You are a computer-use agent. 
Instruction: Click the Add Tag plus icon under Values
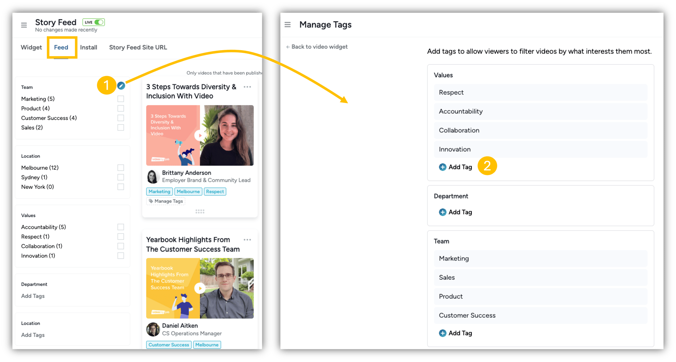[x=442, y=167]
